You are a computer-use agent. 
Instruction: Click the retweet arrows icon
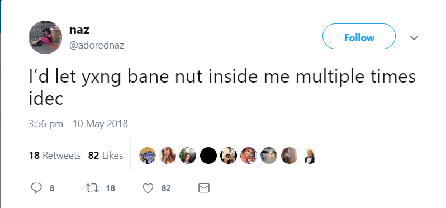(92, 188)
